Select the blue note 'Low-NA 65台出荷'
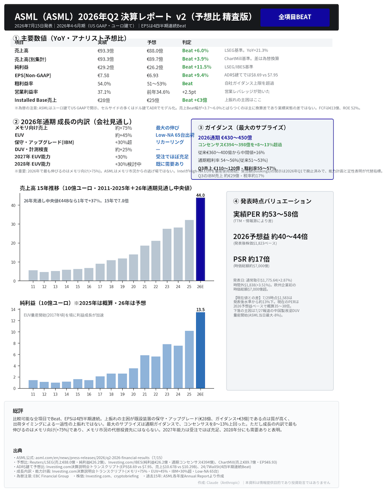Image resolution: width=389 pixels, height=492 pixels. pos(175,135)
